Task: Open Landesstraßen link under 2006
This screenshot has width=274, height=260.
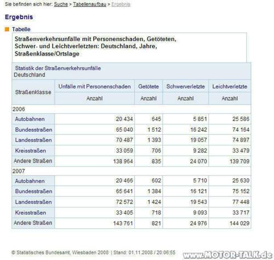Action: (33, 140)
